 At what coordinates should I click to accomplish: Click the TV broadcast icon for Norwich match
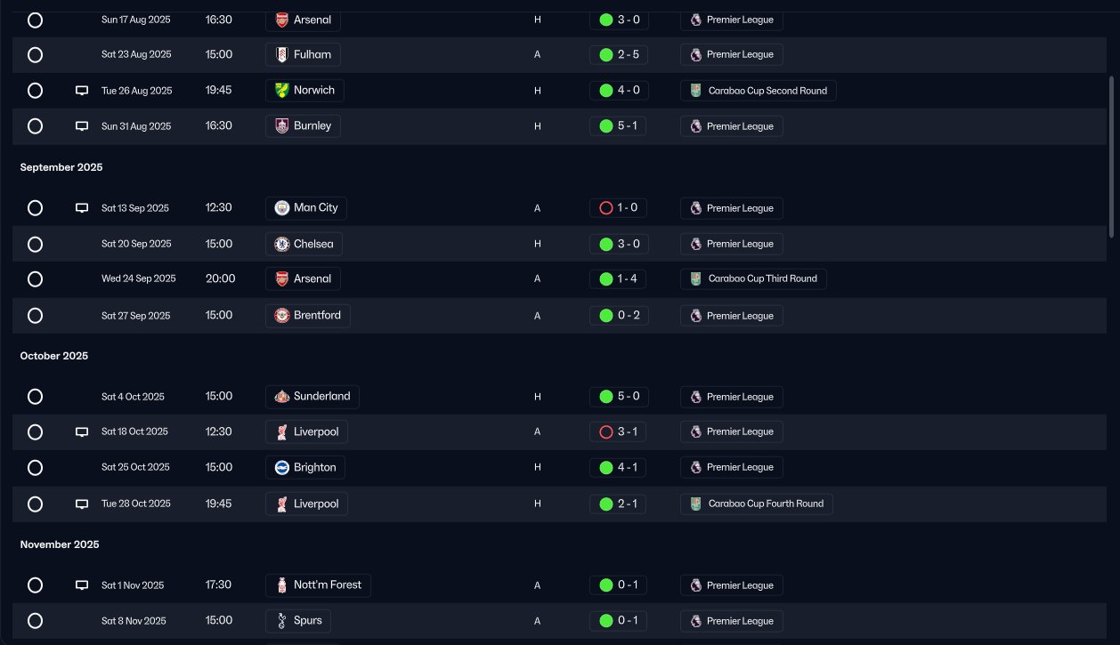pos(82,91)
